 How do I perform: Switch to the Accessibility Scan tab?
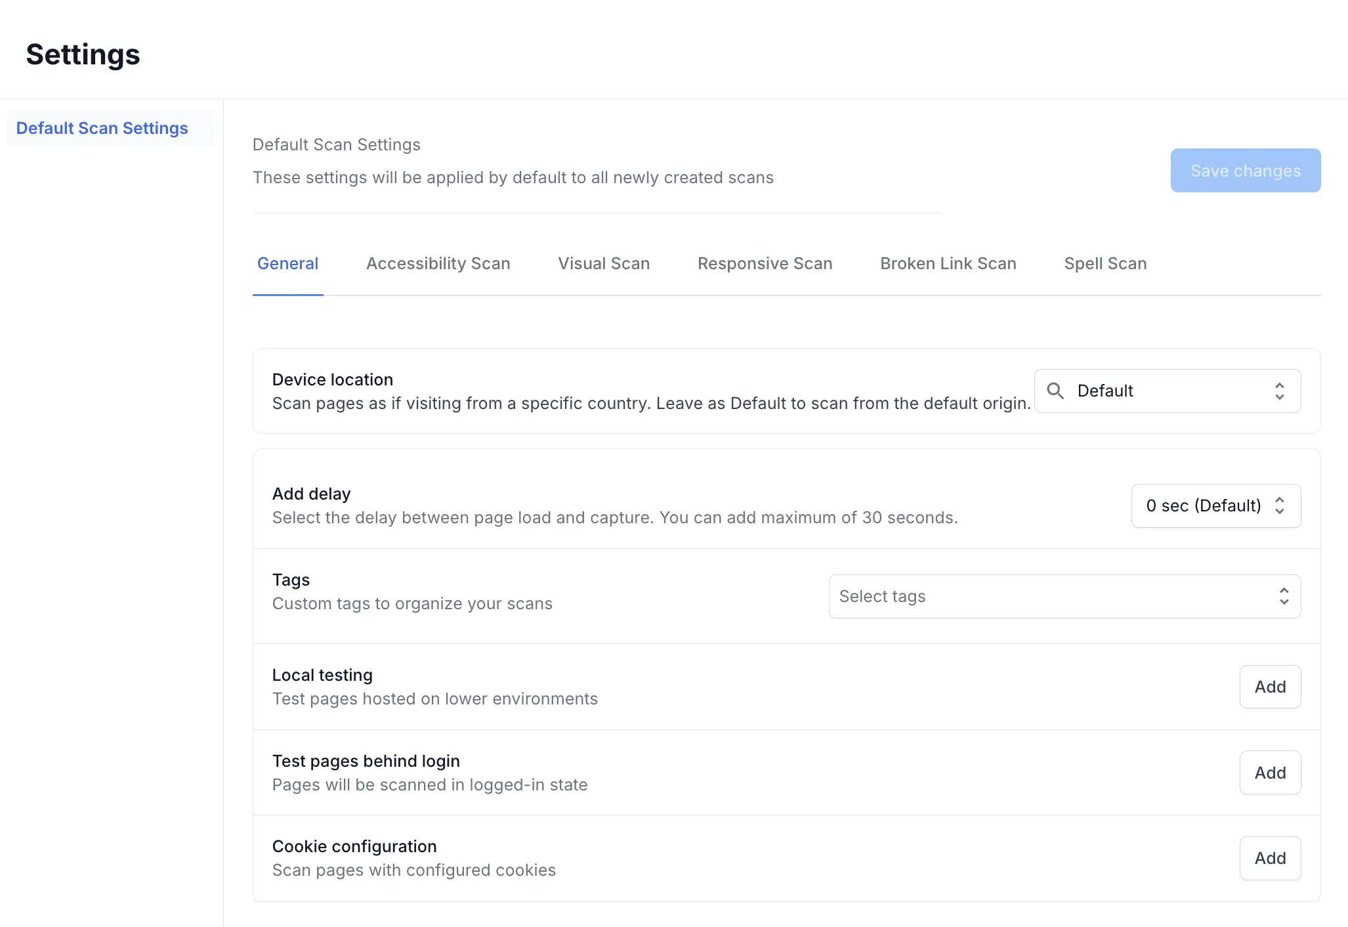(438, 263)
